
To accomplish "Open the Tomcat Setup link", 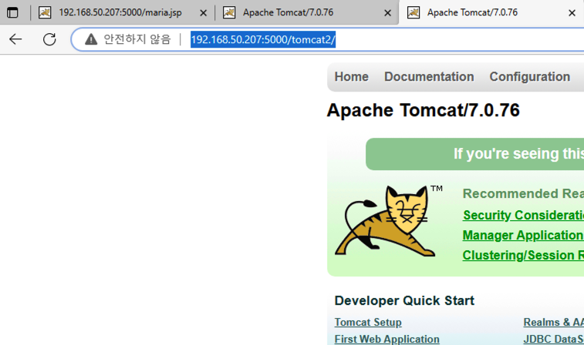I will click(368, 323).
